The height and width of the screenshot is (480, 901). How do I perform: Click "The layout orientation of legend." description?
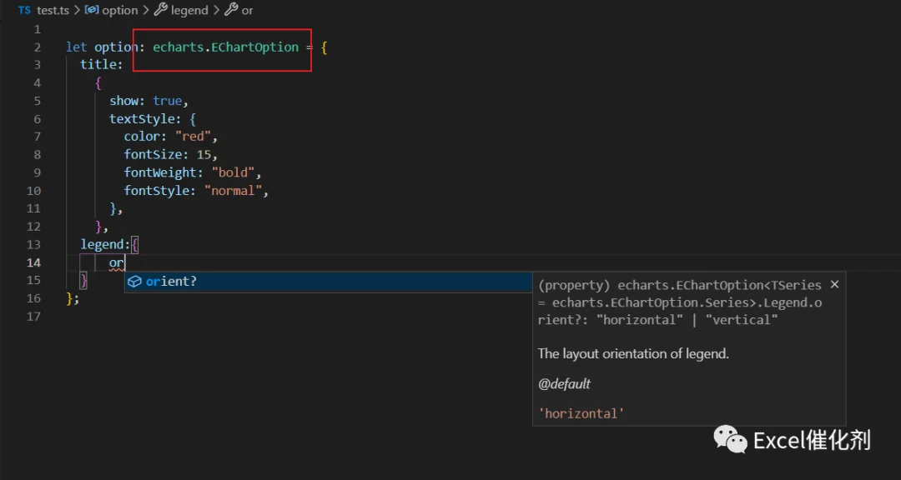(x=633, y=353)
